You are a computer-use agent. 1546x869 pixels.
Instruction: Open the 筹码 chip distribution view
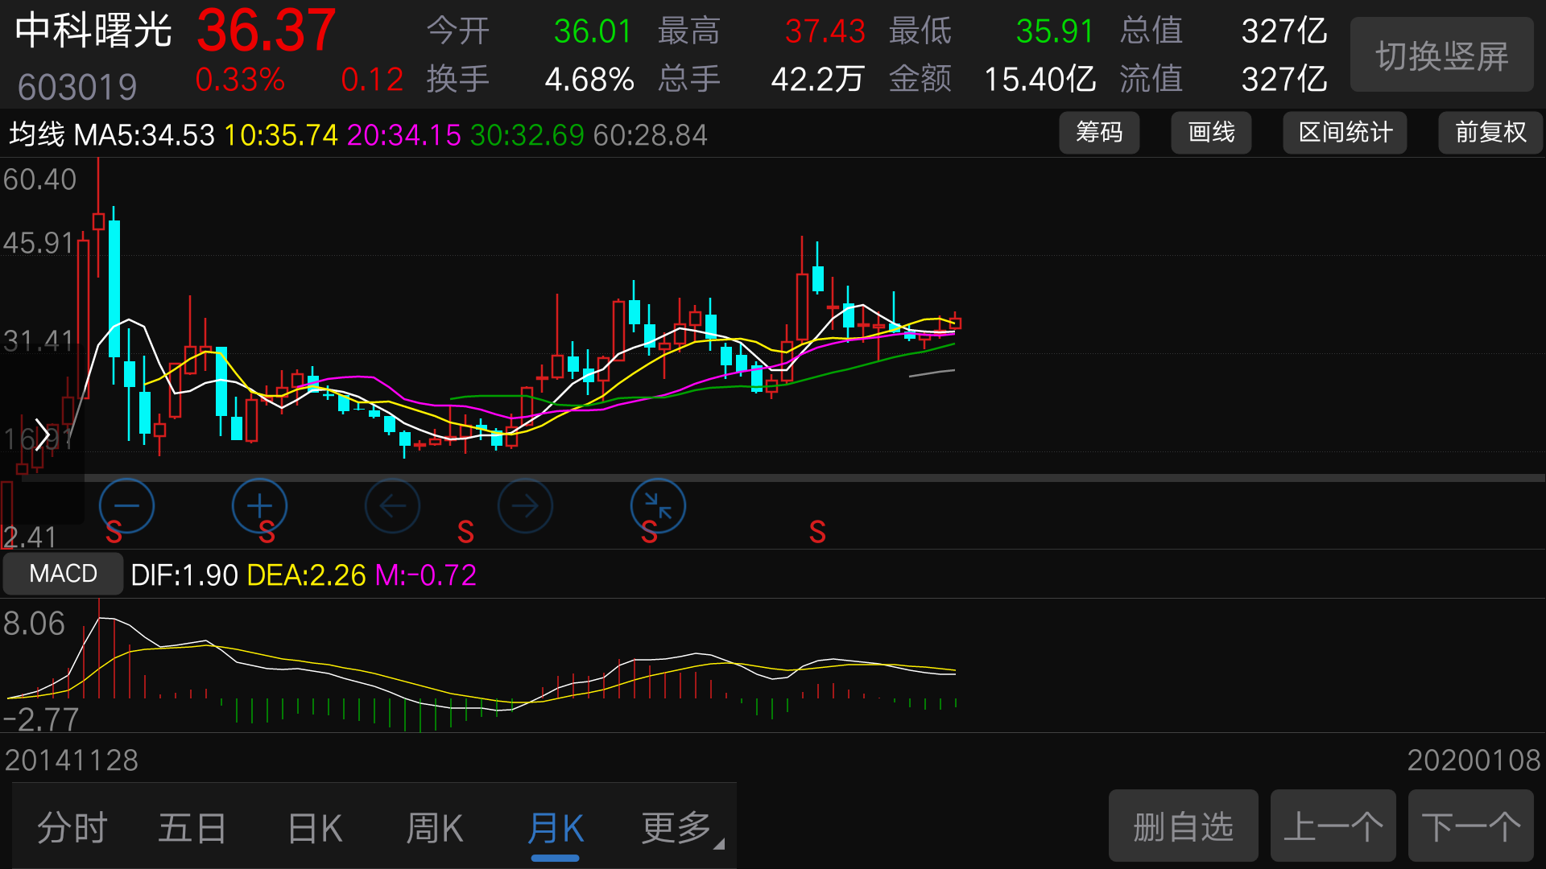click(1099, 132)
